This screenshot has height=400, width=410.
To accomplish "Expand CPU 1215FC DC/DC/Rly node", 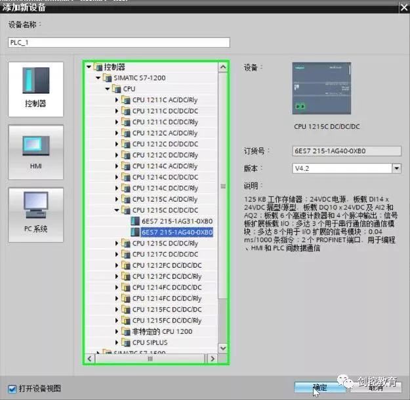I will [x=117, y=320].
